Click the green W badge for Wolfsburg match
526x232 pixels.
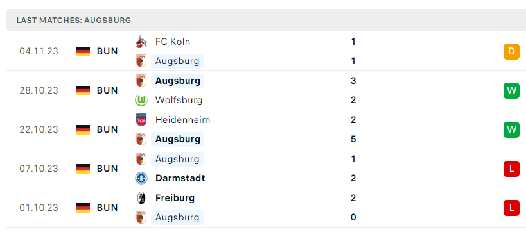[511, 90]
